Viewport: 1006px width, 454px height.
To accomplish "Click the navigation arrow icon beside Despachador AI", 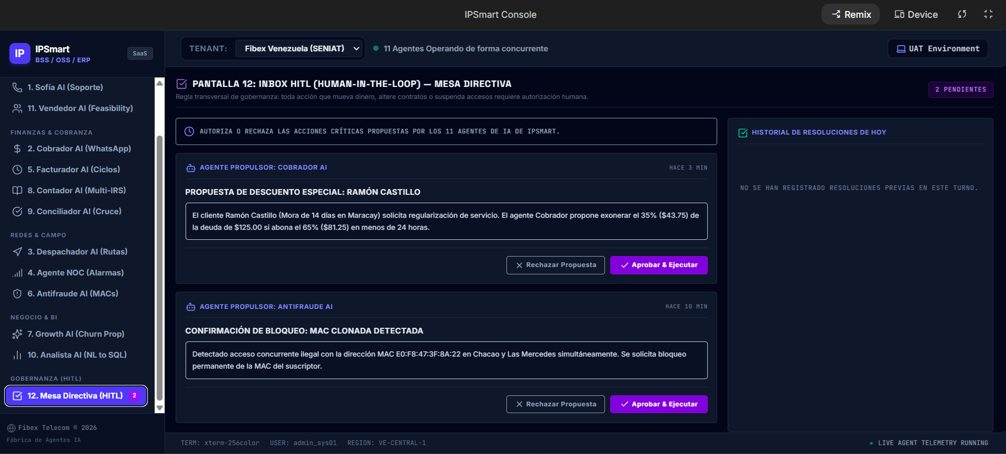I will coord(17,252).
